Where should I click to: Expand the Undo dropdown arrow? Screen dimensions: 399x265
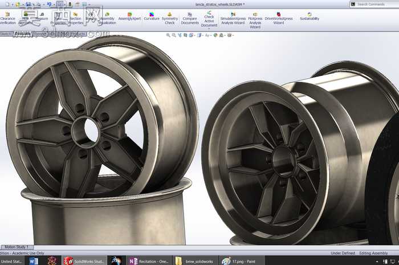click(x=54, y=5)
